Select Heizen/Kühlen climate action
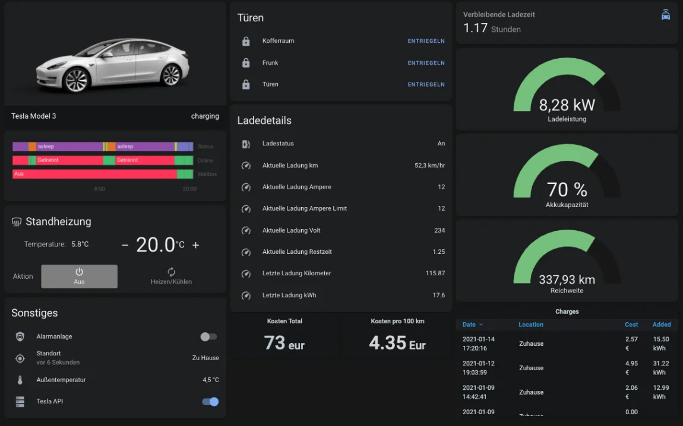Image resolution: width=683 pixels, height=426 pixels. pyautogui.click(x=171, y=276)
